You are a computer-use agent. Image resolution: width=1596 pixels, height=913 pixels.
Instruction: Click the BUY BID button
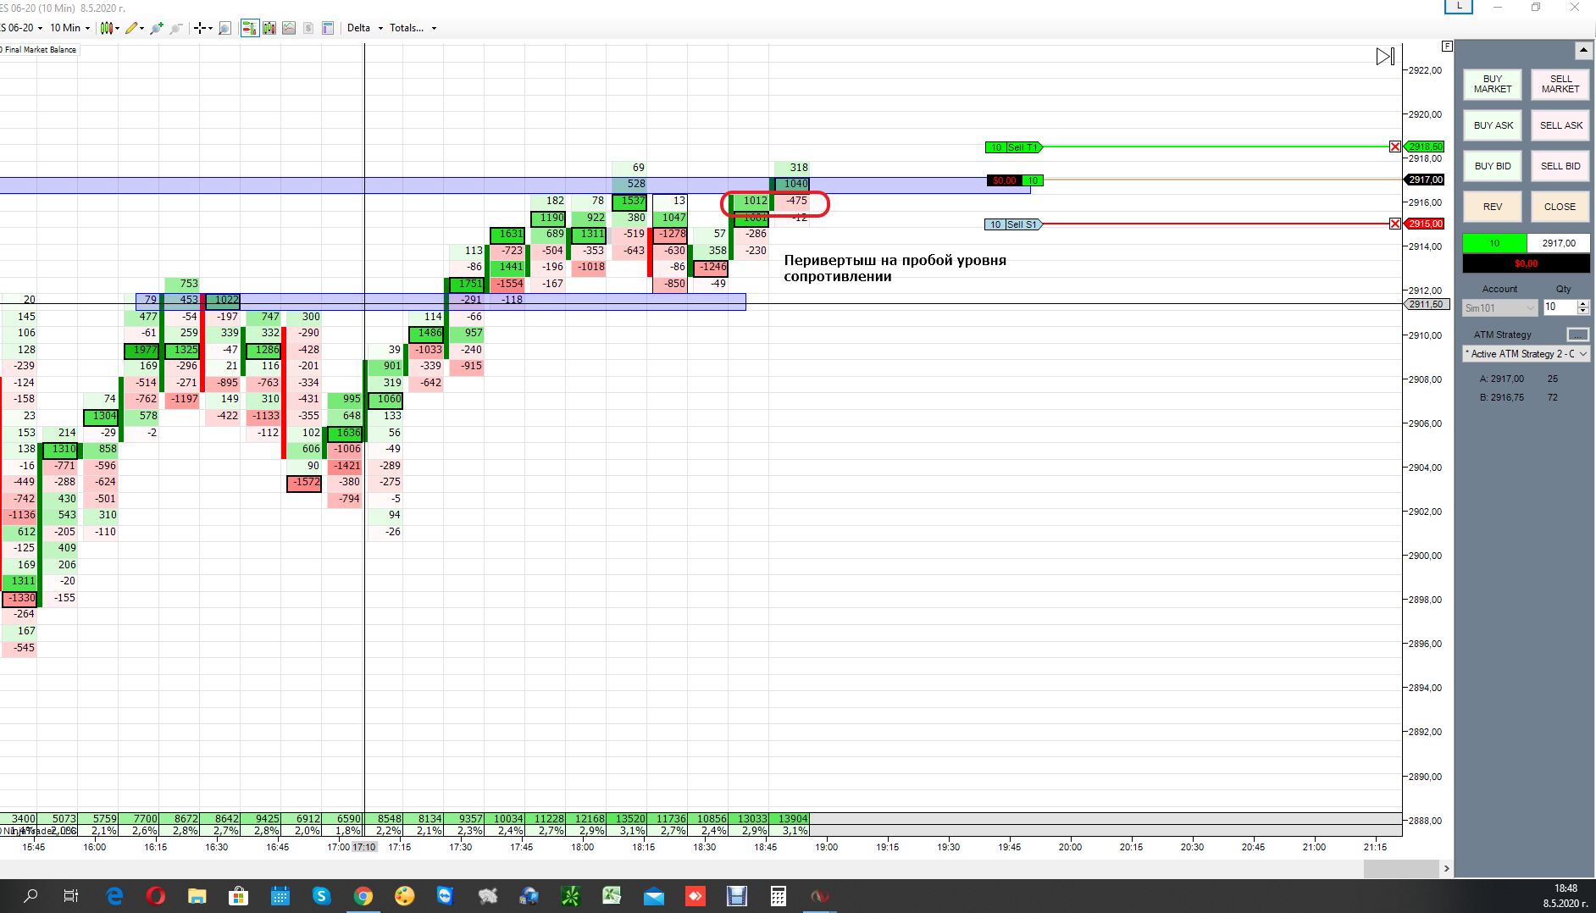[1493, 166]
